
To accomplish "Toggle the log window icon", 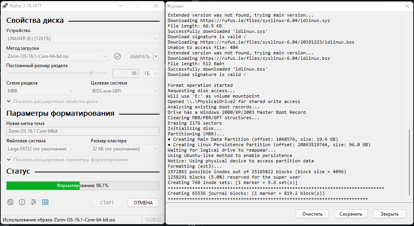I will (x=45, y=202).
